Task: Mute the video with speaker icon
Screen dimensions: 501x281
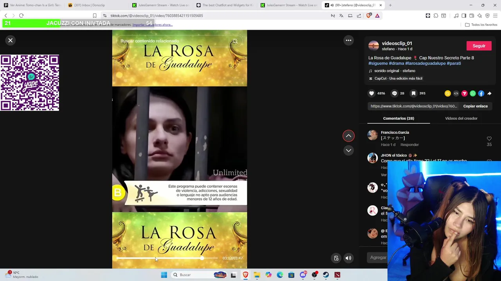Action: coord(348,258)
